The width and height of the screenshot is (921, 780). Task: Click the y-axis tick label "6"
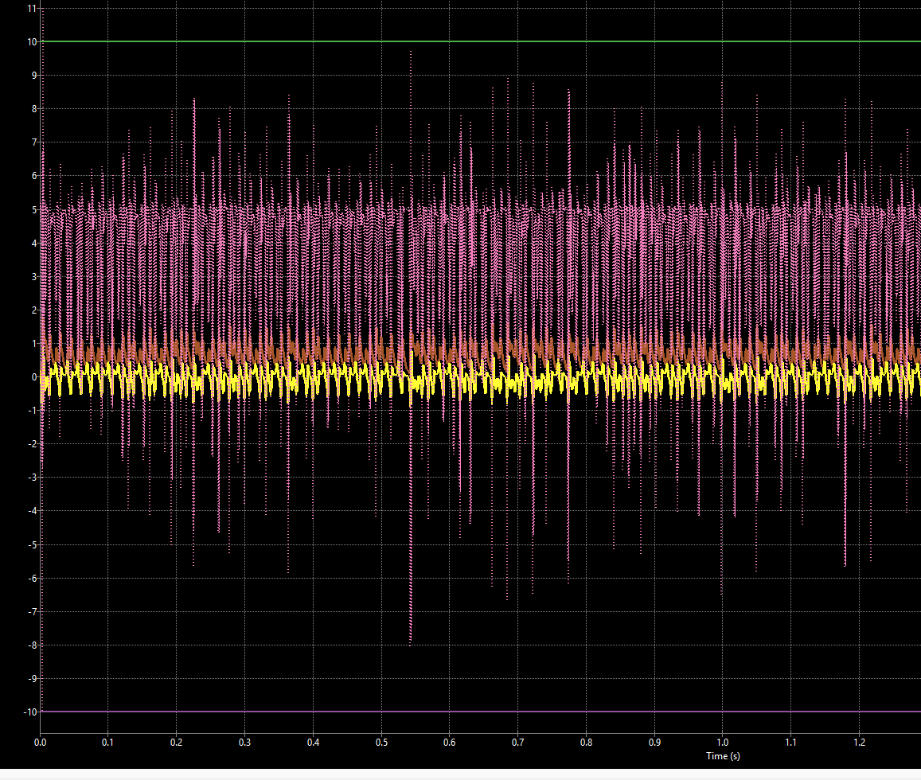click(x=34, y=176)
